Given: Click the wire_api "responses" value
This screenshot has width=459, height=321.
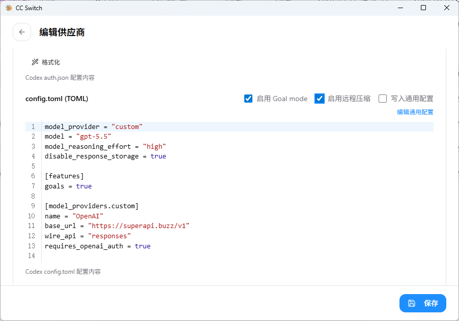Looking at the screenshot, I should (x=109, y=236).
